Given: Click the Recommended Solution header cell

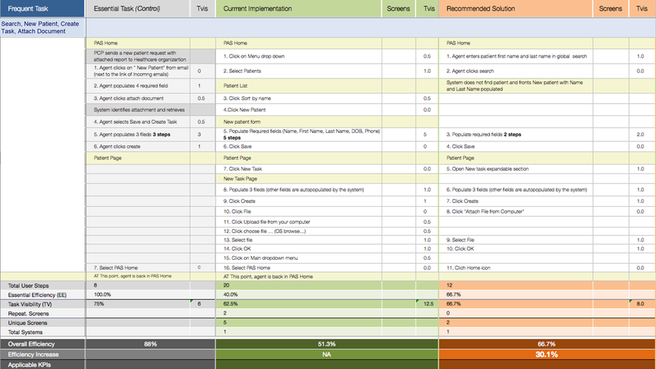Looking at the screenshot, I should click(515, 8).
